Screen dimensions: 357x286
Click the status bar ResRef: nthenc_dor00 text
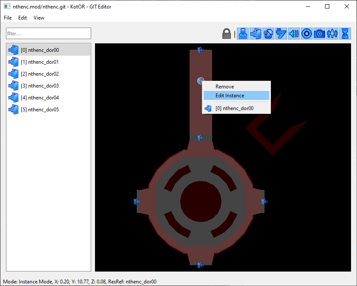click(x=132, y=282)
